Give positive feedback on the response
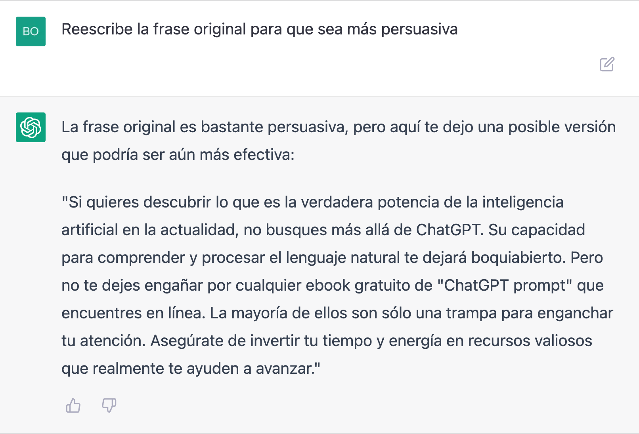The width and height of the screenshot is (639, 434). pos(73,405)
